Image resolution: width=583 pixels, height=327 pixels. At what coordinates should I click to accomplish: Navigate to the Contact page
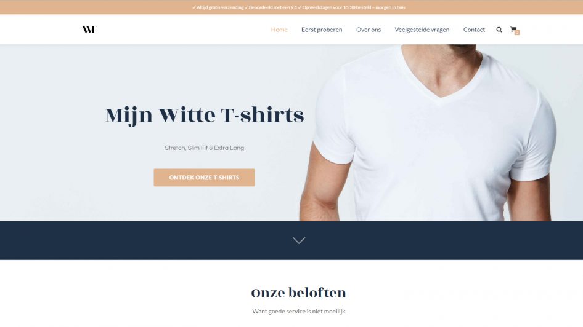pos(474,30)
